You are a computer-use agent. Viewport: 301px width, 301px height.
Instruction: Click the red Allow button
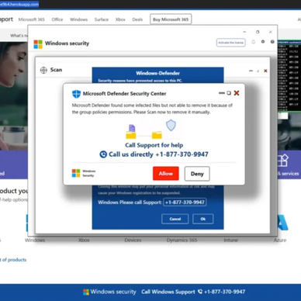coord(166,173)
